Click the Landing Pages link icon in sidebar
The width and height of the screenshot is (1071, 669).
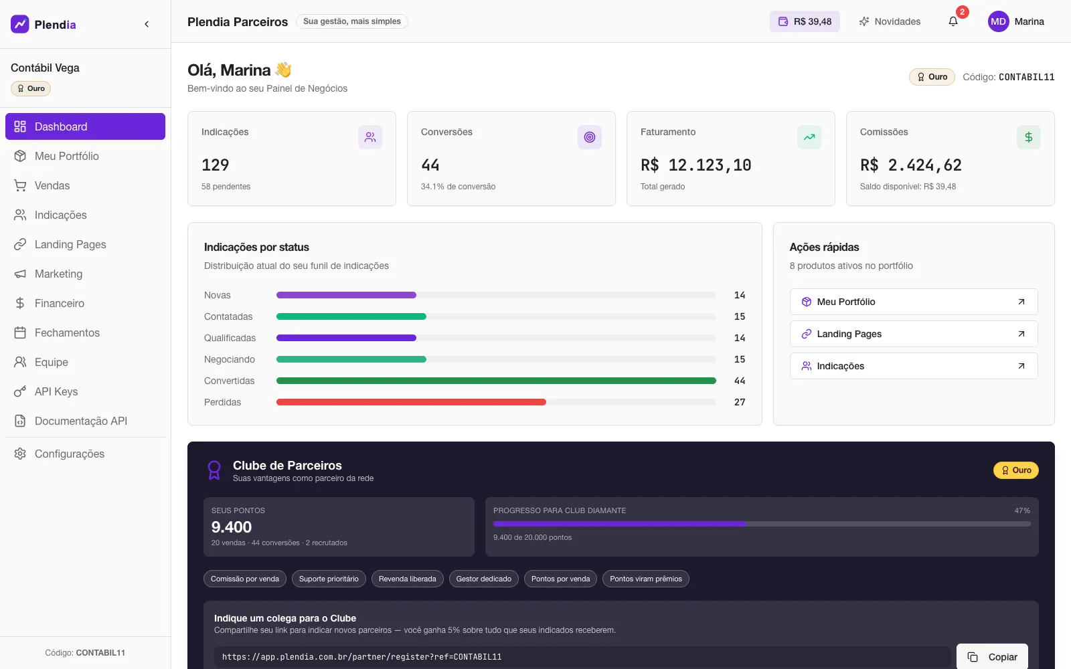(x=20, y=244)
